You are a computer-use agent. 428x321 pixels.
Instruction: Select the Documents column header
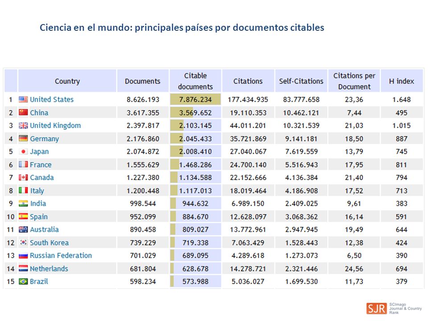(143, 81)
